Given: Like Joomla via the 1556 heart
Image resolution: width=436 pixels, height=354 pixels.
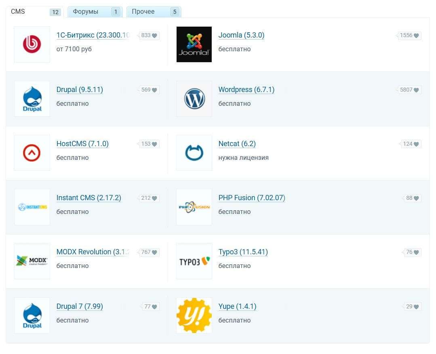Looking at the screenshot, I should [416, 36].
